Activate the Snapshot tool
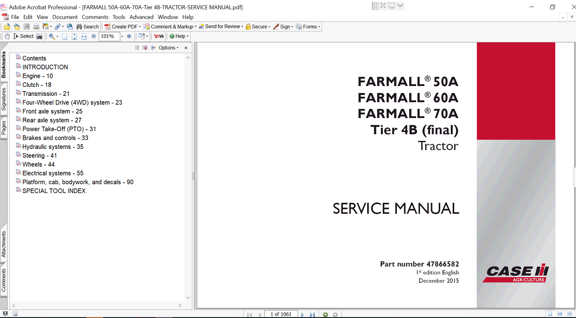This screenshot has height=318, width=576. pyautogui.click(x=39, y=36)
